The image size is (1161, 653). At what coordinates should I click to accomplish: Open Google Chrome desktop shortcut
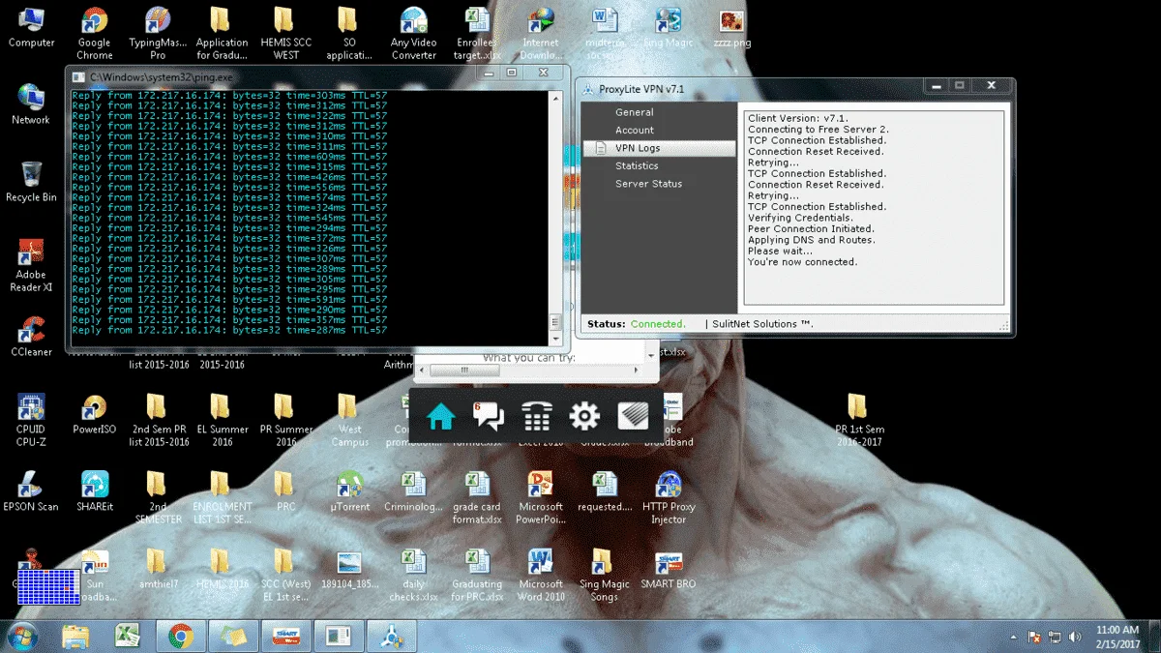click(x=94, y=34)
